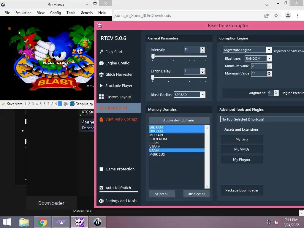Open Package Downloader button
Image resolution: width=304 pixels, height=228 pixels.
pos(242,190)
